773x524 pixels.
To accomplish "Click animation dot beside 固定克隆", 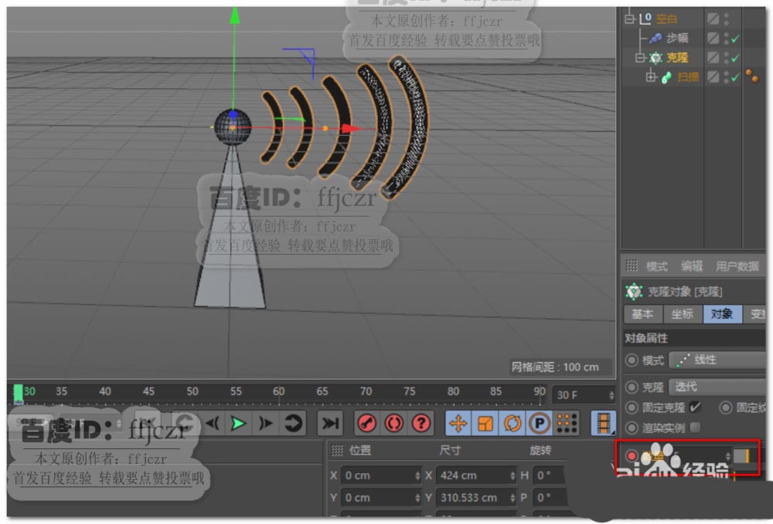I will [x=632, y=407].
